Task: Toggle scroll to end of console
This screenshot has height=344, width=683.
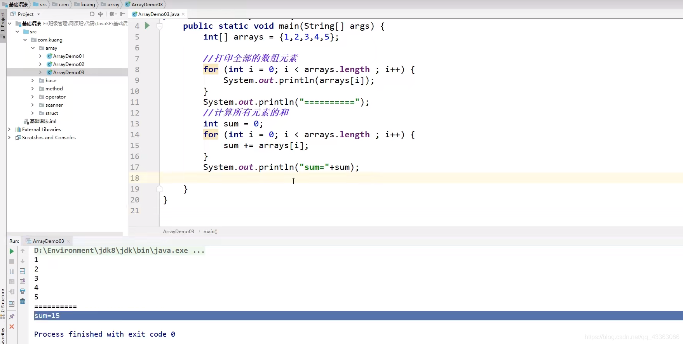Action: coord(23,282)
